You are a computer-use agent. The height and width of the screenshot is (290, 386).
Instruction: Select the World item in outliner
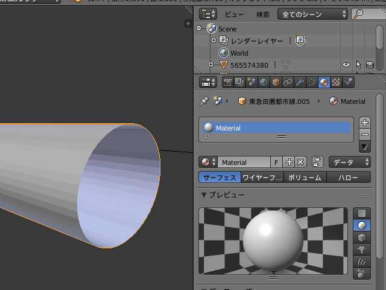[239, 53]
